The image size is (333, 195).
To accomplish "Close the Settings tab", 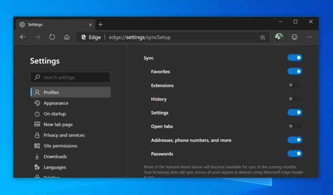I will coord(90,25).
